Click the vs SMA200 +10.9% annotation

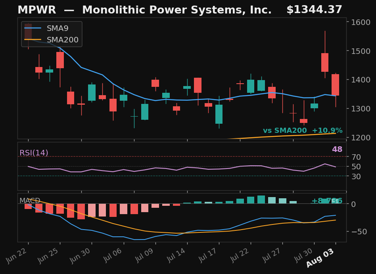[303, 130]
